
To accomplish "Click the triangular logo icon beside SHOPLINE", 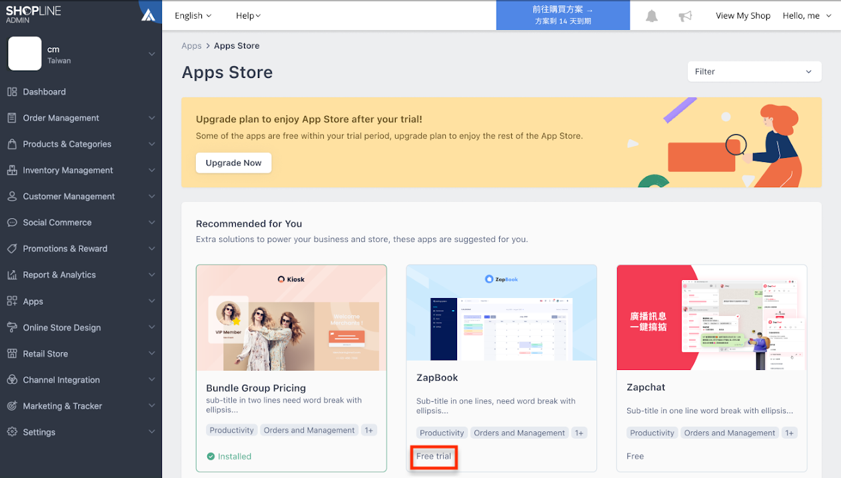I will 148,15.
